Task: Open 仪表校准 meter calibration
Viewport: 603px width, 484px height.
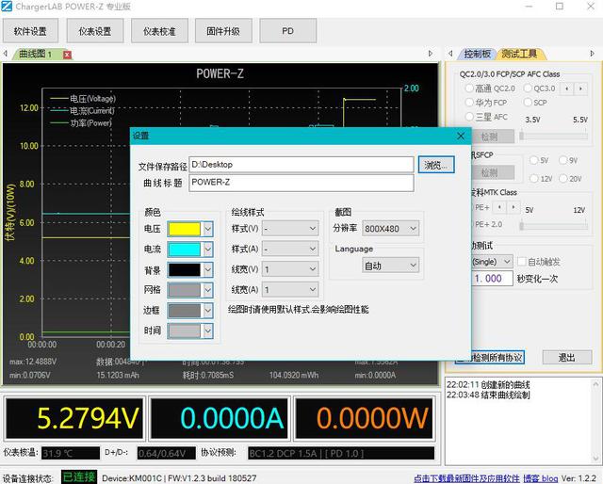Action: [159, 31]
